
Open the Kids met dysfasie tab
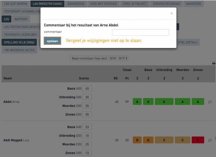click(105, 4)
